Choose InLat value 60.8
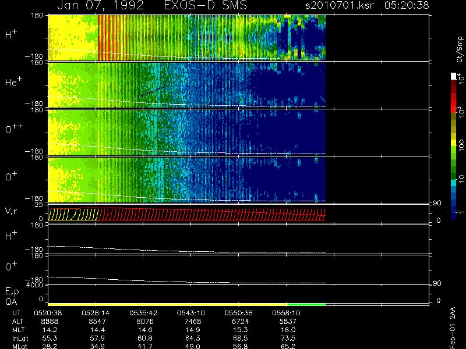 145,338
